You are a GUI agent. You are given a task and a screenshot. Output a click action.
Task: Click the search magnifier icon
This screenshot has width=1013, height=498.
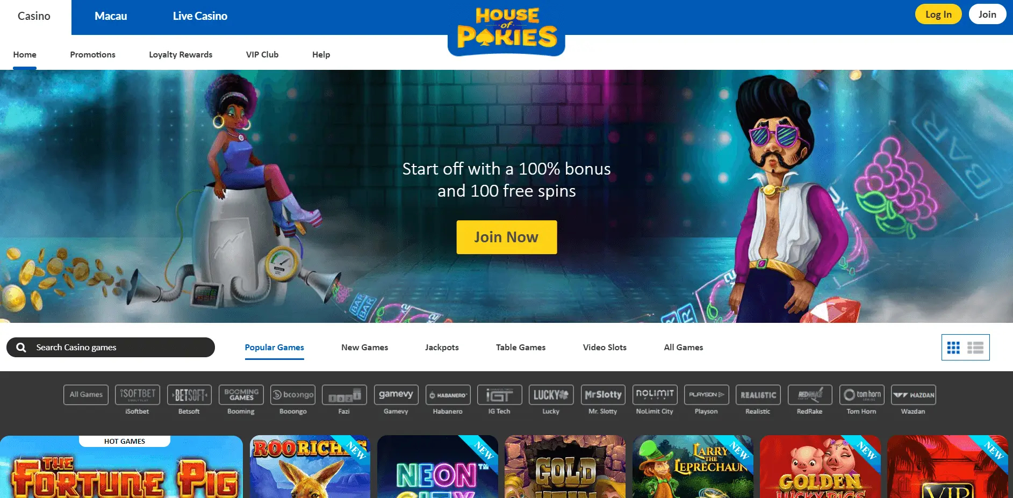coord(21,348)
